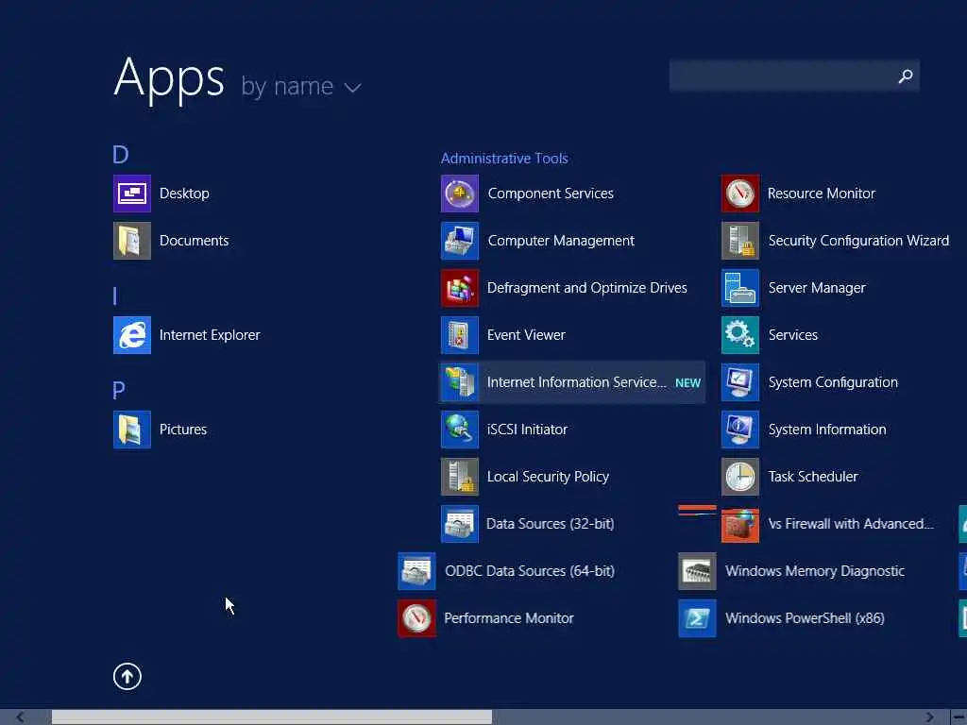Click the 'Event Viewer' label
The width and height of the screenshot is (967, 725).
pos(526,335)
